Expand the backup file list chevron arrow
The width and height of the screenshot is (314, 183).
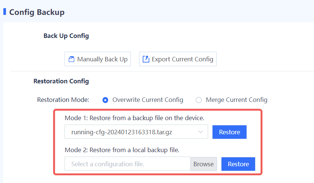(201, 132)
